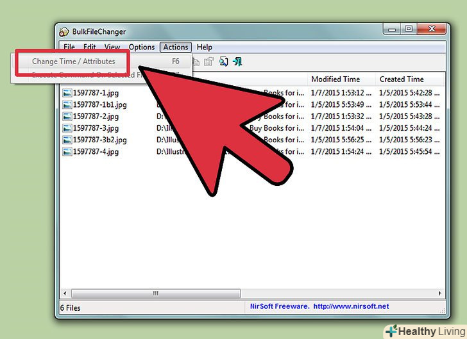Click created time 1/5/2015 5:56:23
This screenshot has width=467, height=339.
point(409,140)
